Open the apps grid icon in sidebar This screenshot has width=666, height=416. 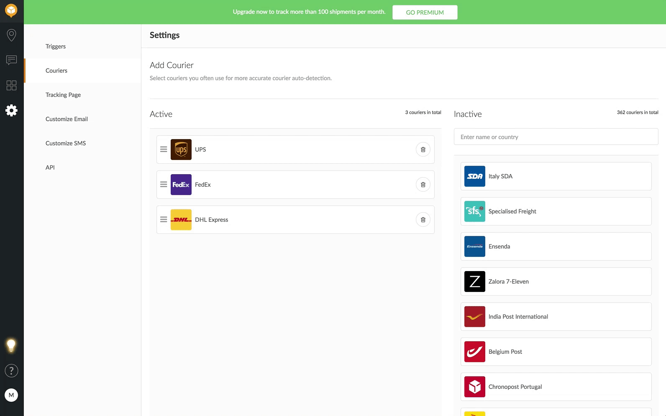[x=12, y=85]
